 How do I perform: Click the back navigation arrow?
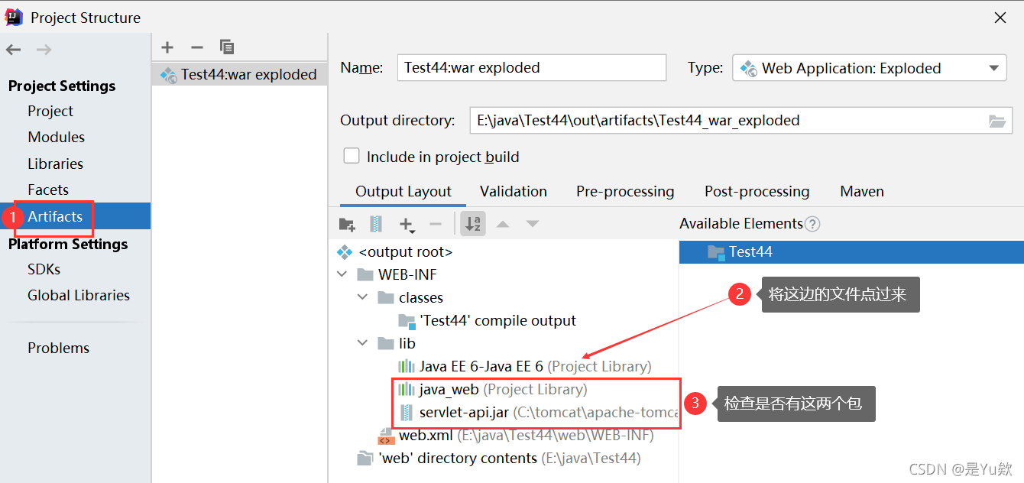[14, 50]
